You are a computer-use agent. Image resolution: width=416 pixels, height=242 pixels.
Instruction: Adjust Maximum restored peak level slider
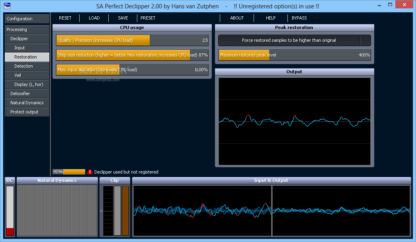295,55
